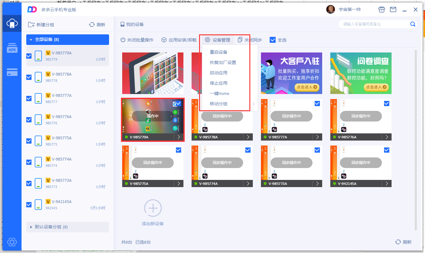Click 关闭批量操作 button
This screenshot has width=425, height=253.
click(137, 40)
